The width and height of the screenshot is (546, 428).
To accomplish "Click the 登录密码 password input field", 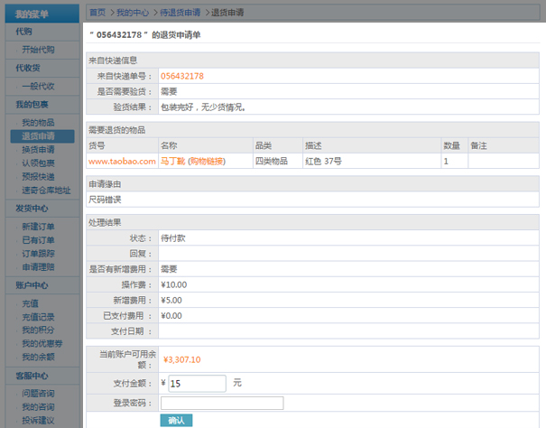I will click(221, 403).
